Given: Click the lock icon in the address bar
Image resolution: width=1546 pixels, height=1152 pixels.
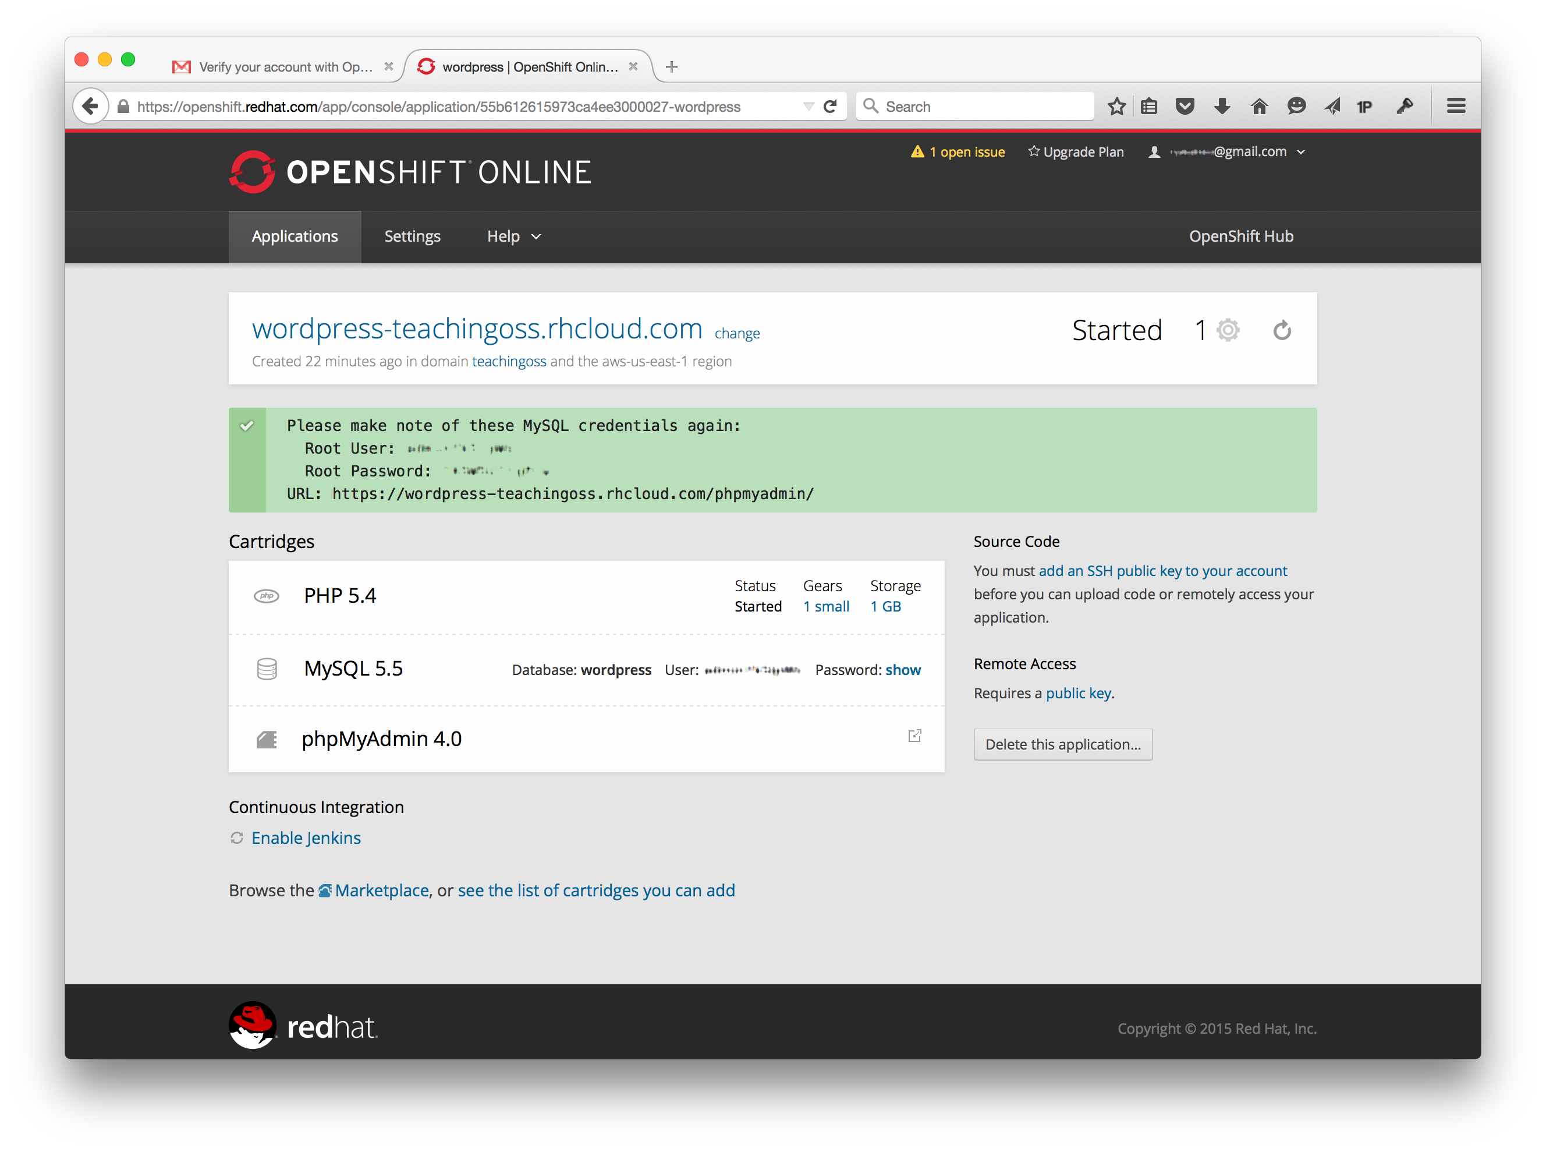Looking at the screenshot, I should coord(123,107).
